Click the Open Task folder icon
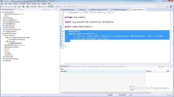 [x=42, y=6]
